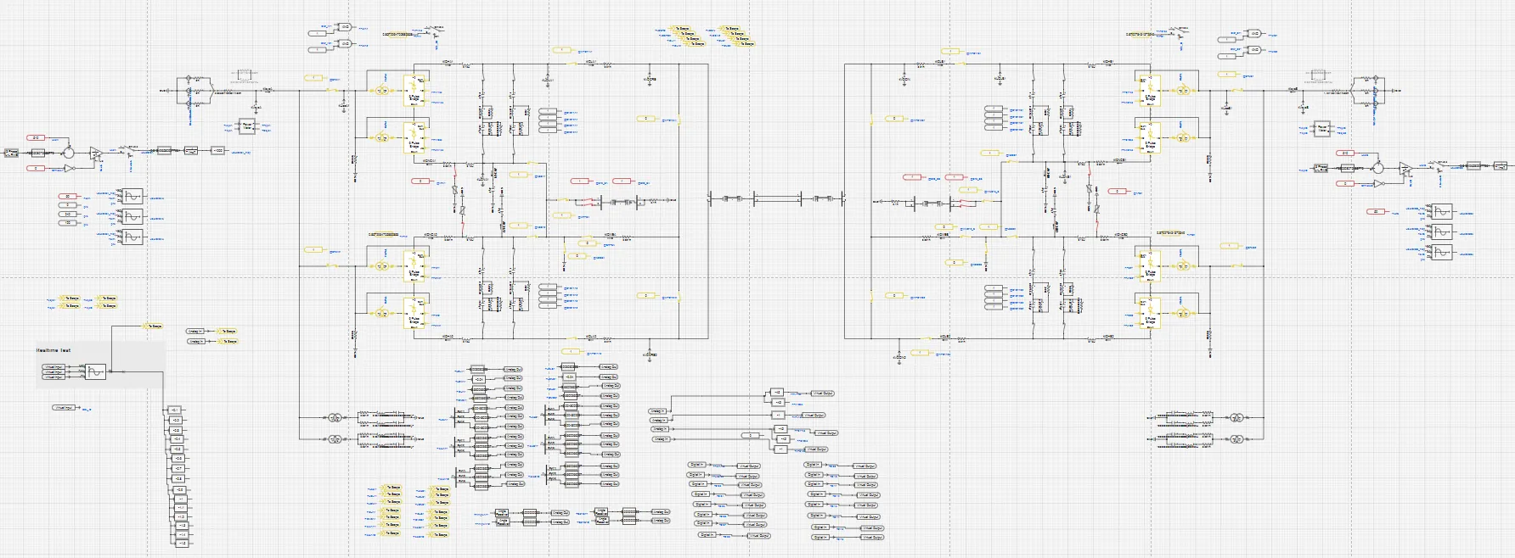Select the standalone Virtual Input block
The height and width of the screenshot is (558, 1515).
pyautogui.click(x=64, y=408)
